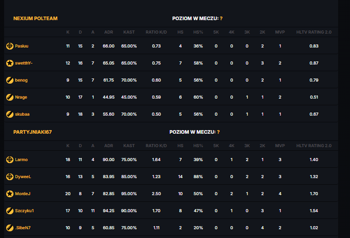Click the icon beside .SibeN7

coord(10,228)
